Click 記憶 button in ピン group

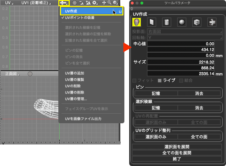coord(156,93)
